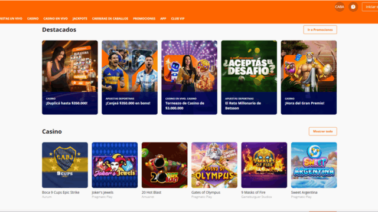Image resolution: width=378 pixels, height=212 pixels.
Task: Click the Mostrar todo button
Action: pyautogui.click(x=323, y=131)
